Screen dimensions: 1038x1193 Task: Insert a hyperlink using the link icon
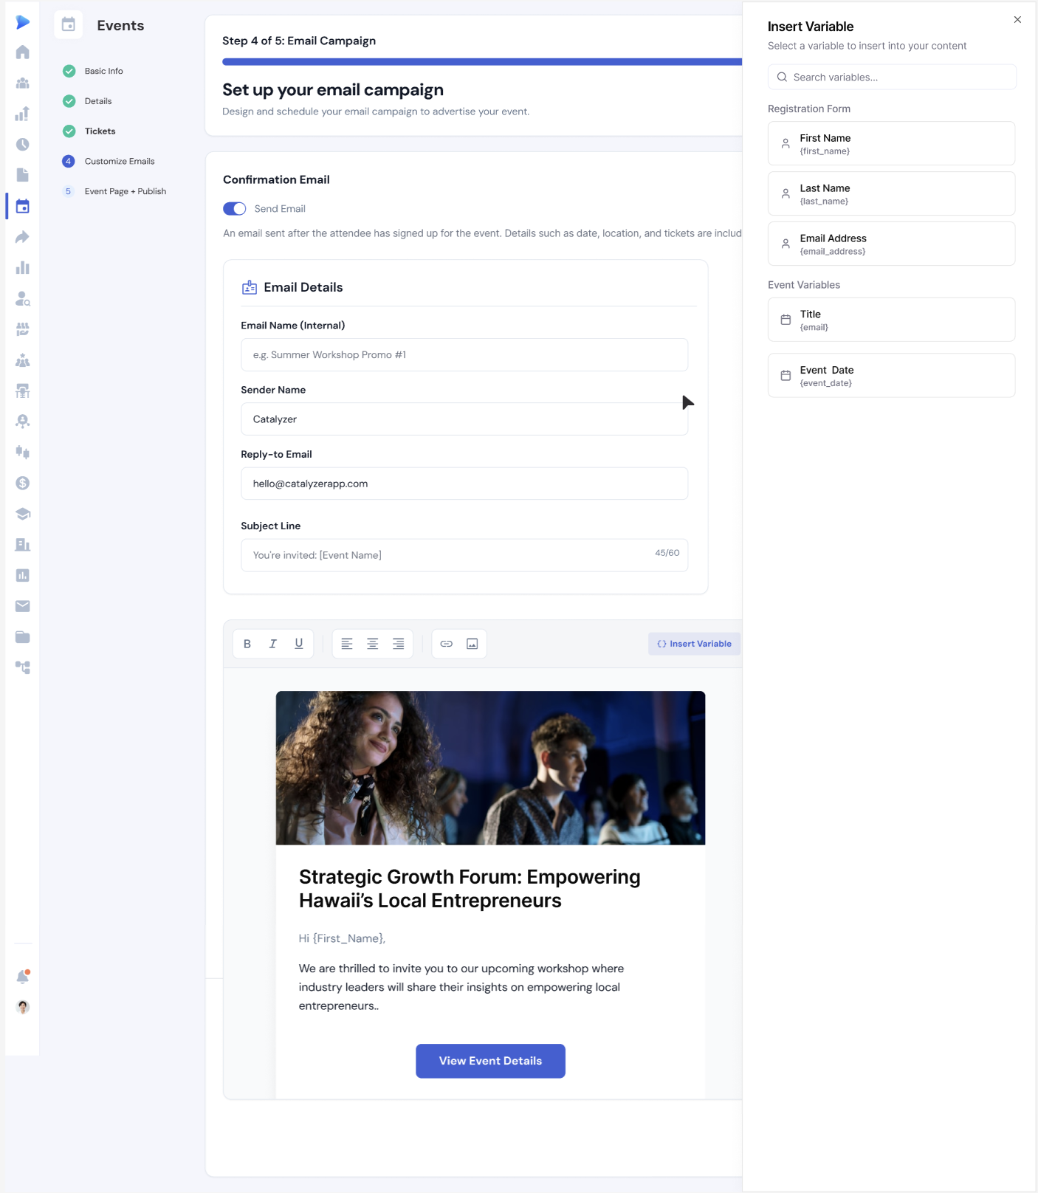pos(447,644)
